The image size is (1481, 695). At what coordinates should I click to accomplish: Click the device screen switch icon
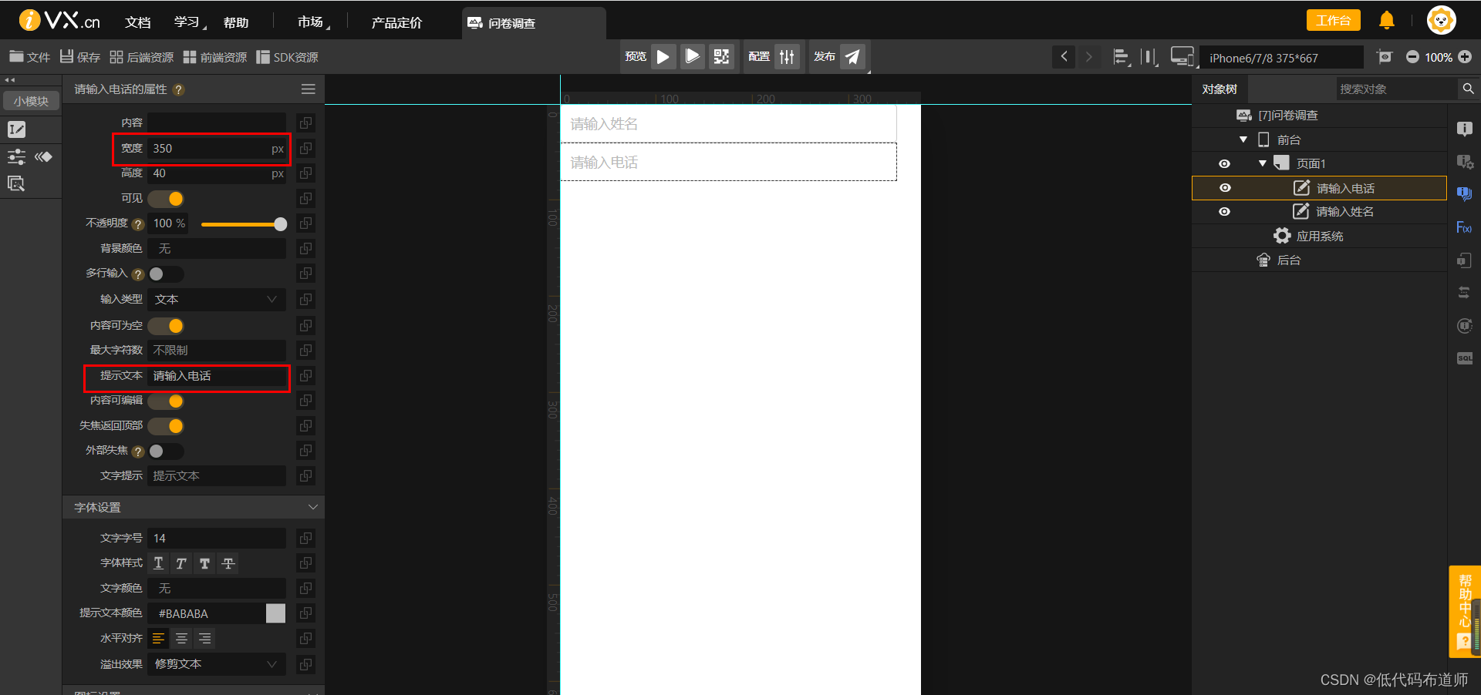[x=1182, y=56]
